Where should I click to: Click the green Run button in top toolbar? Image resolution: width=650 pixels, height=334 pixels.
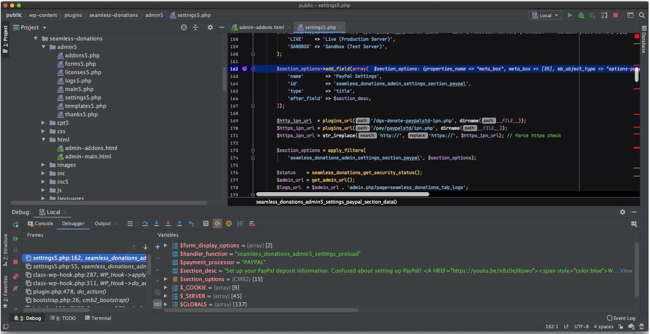569,16
